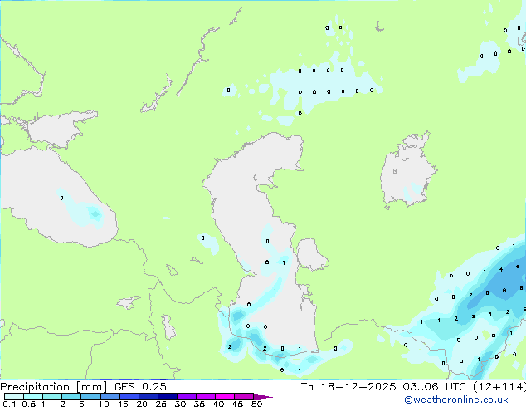Open the weatheronline.co.uk copyright link
The image size is (526, 407).
point(456,400)
